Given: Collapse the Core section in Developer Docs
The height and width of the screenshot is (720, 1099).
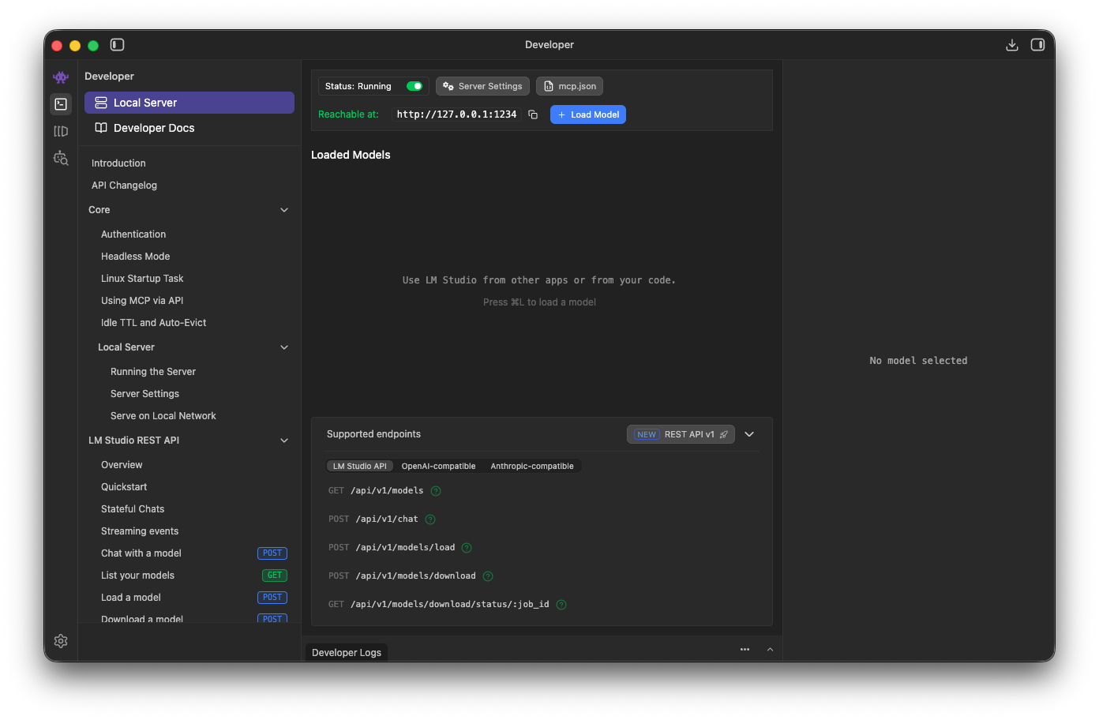Looking at the screenshot, I should point(284,209).
